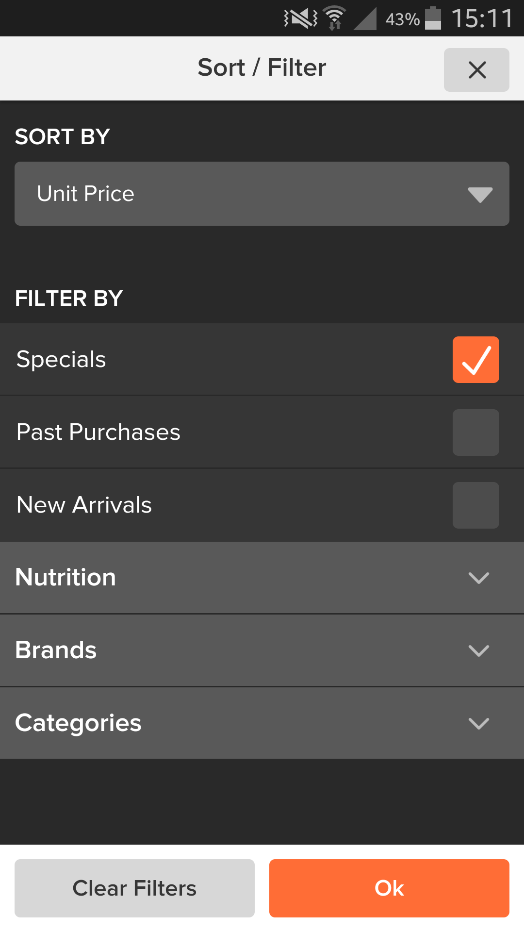
Task: Tap the battery percentage 43% text
Action: (402, 19)
